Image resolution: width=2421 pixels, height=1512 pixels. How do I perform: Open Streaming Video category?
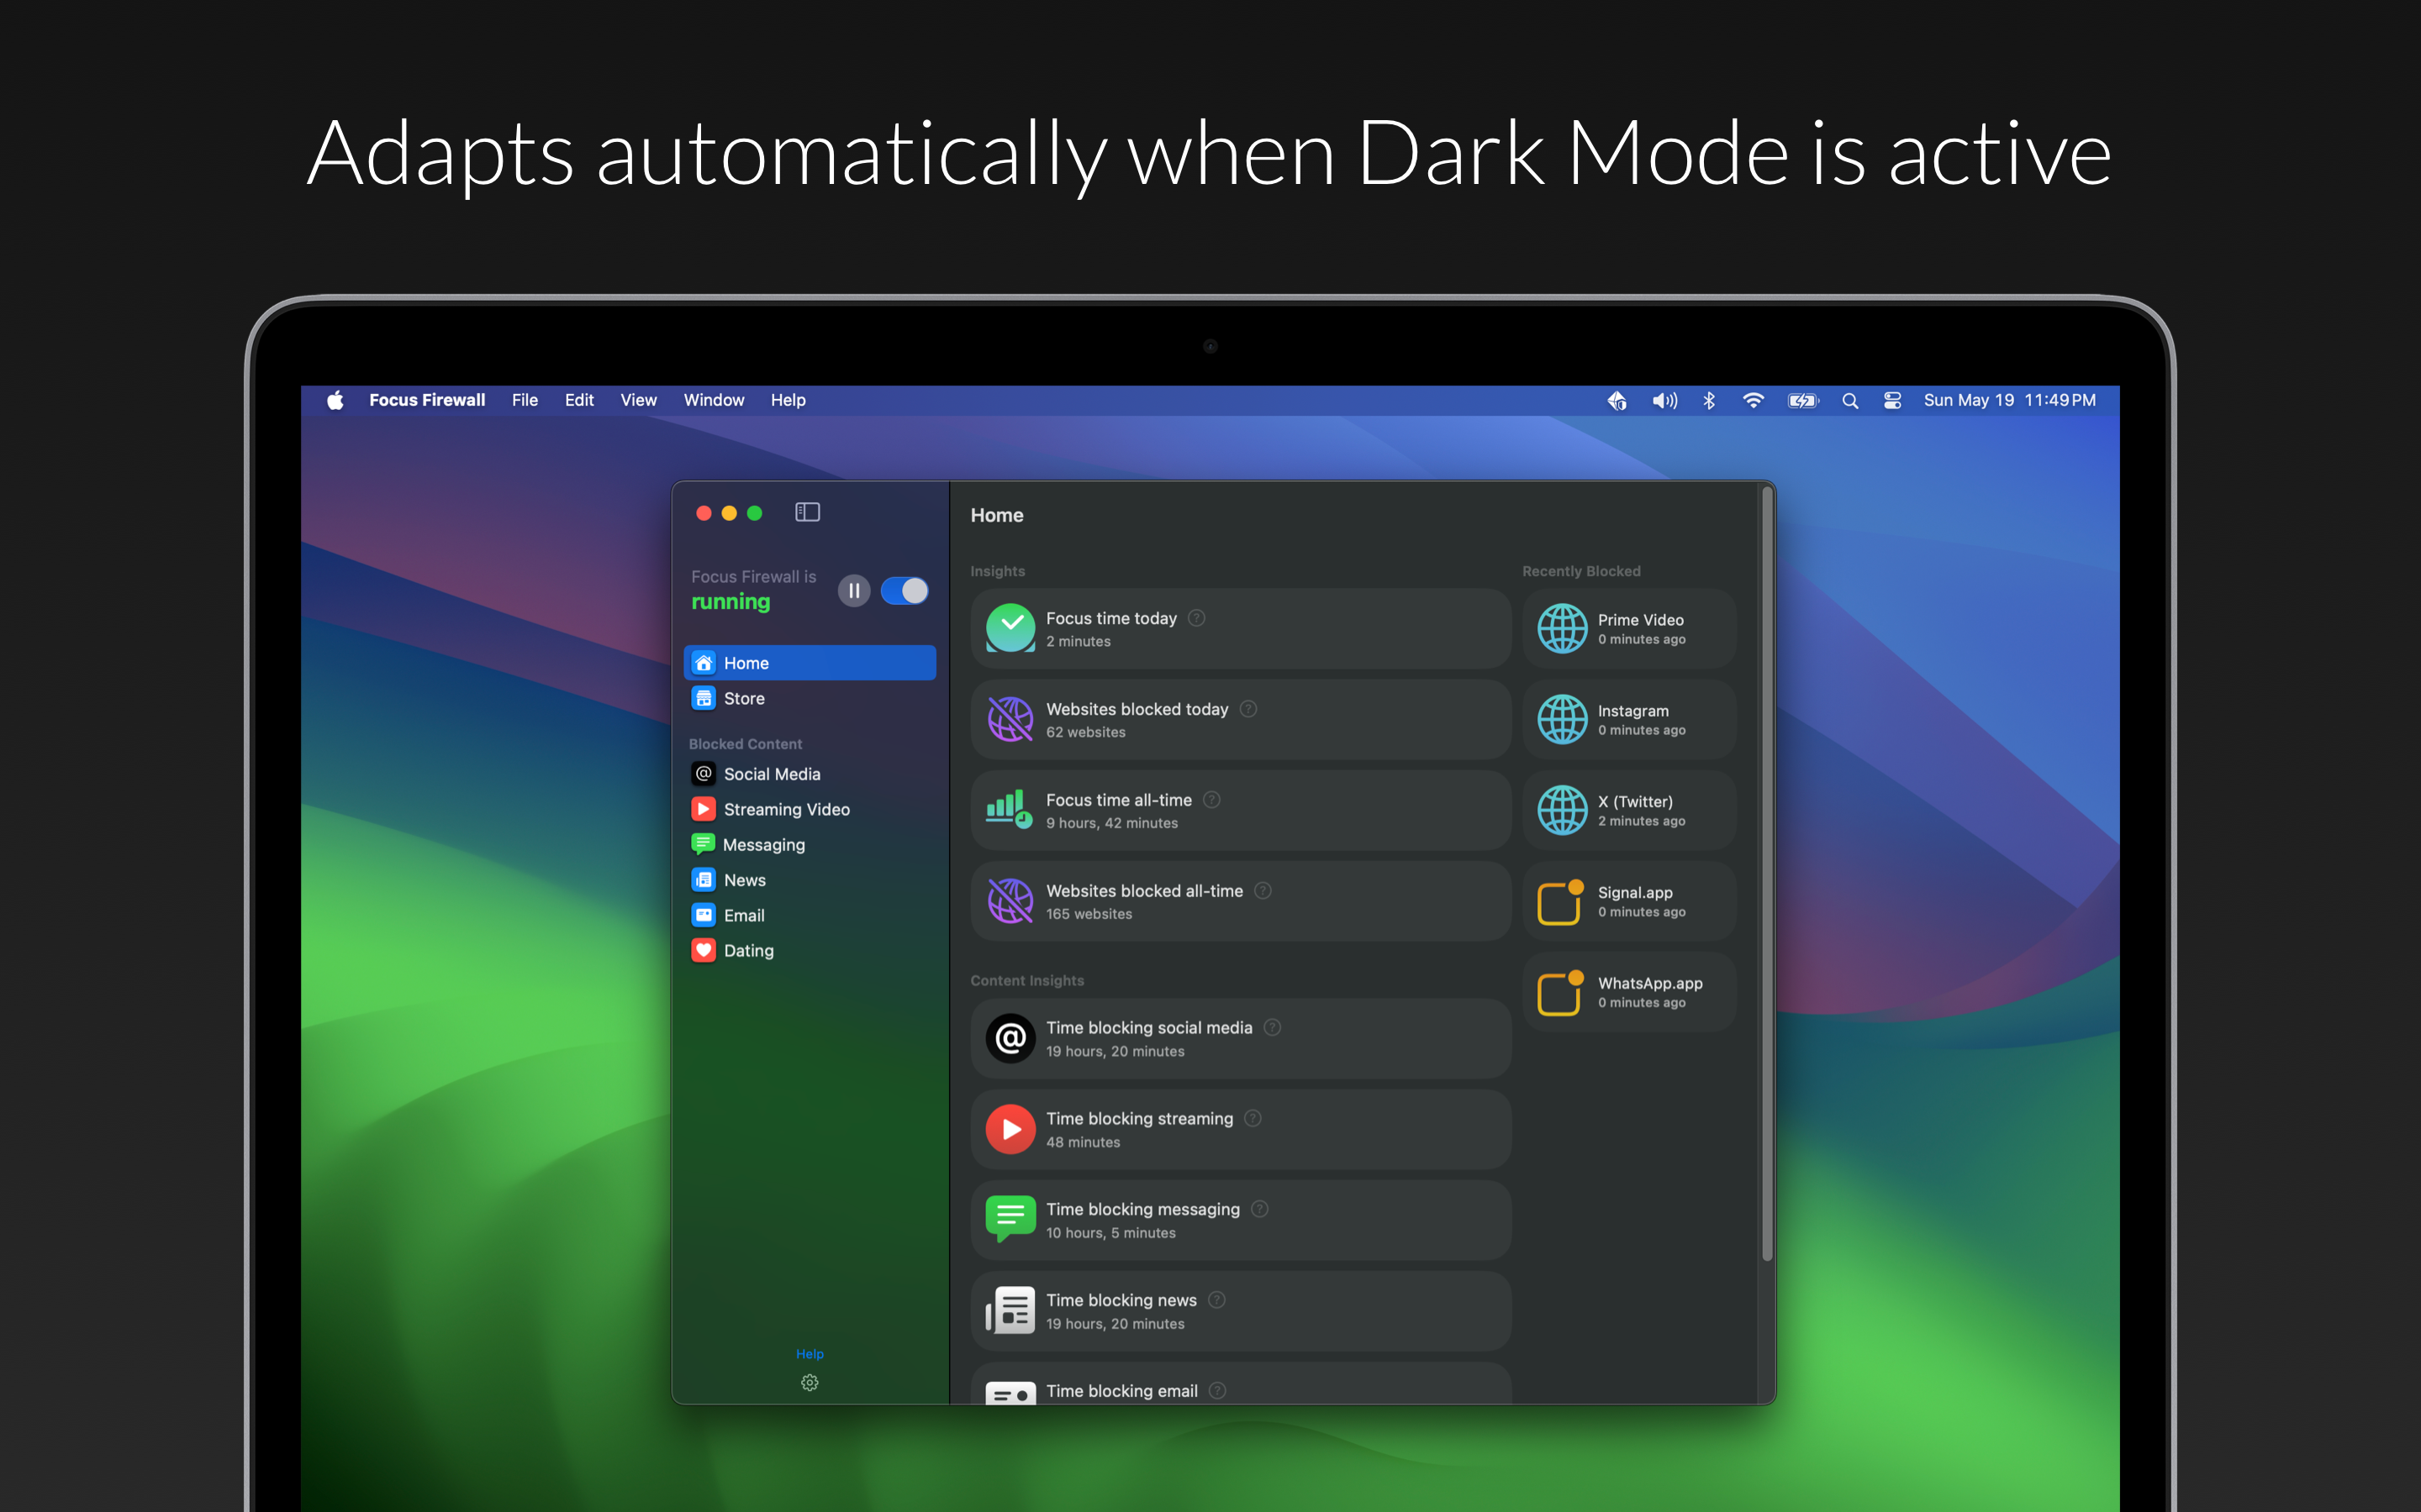pos(810,809)
